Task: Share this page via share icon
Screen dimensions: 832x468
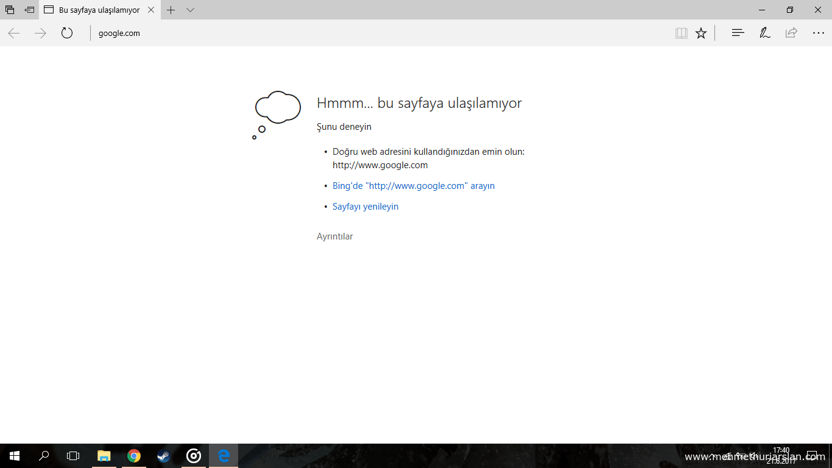Action: 791,33
